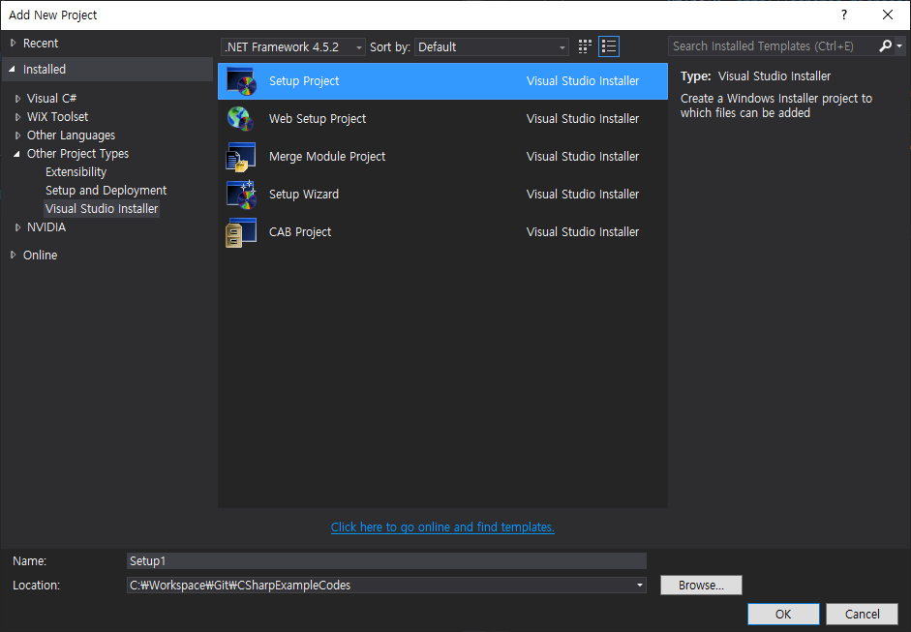Expand the Online node
The width and height of the screenshot is (911, 632).
(13, 255)
